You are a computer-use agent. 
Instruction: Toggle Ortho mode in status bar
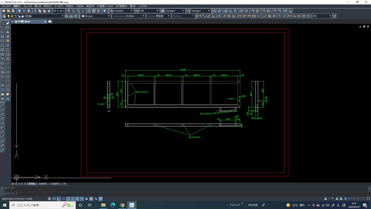pos(59,199)
